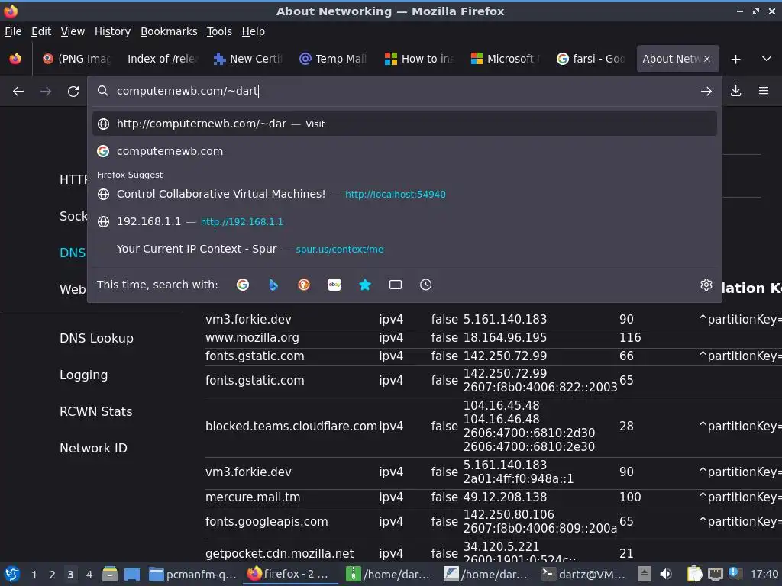Image resolution: width=782 pixels, height=586 pixels.
Task: Expand the list all tabs chevron
Action: pos(767,59)
